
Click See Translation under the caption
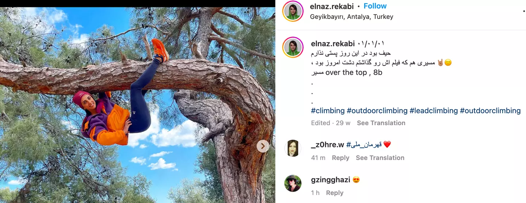click(381, 123)
